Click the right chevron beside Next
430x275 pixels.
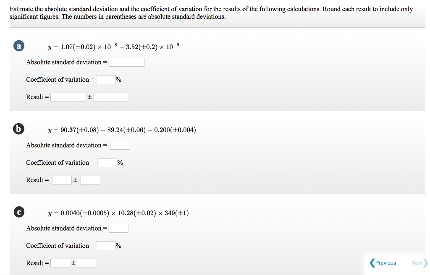[425, 263]
